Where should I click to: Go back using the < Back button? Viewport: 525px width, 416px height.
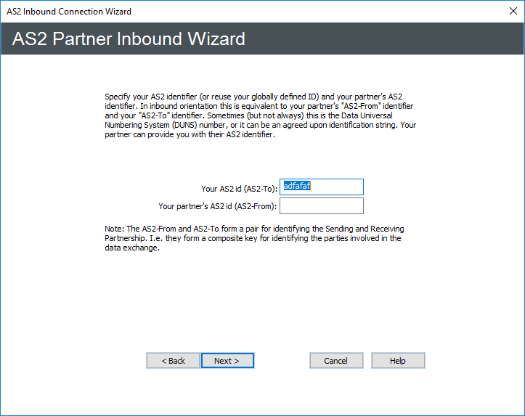click(x=173, y=361)
